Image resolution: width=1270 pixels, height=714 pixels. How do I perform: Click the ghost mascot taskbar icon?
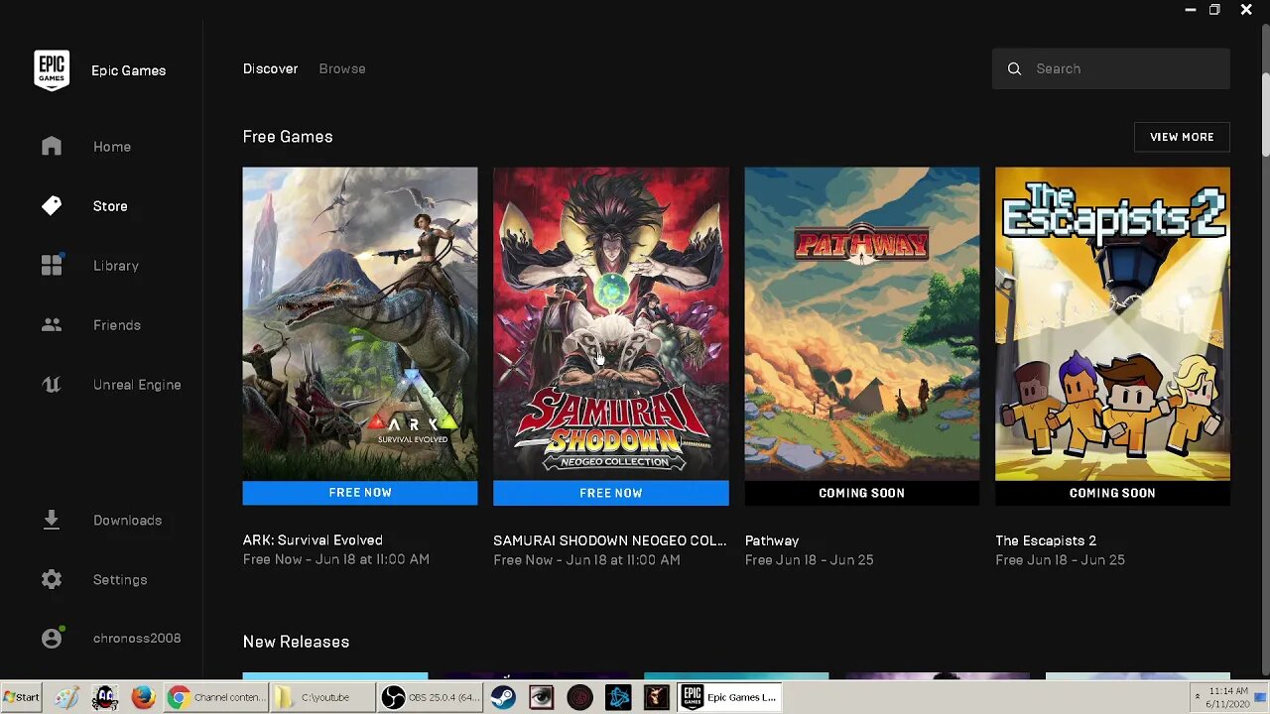[105, 697]
